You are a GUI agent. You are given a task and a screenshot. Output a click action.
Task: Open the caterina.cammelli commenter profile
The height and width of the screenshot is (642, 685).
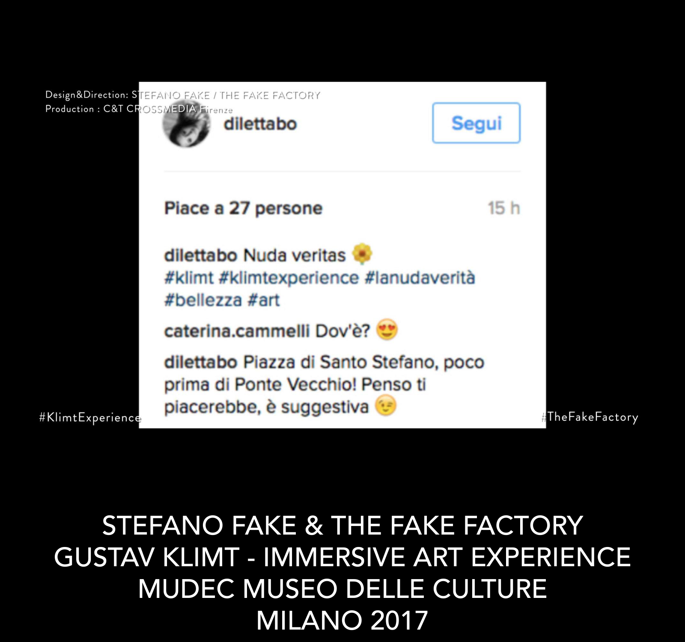tap(237, 331)
